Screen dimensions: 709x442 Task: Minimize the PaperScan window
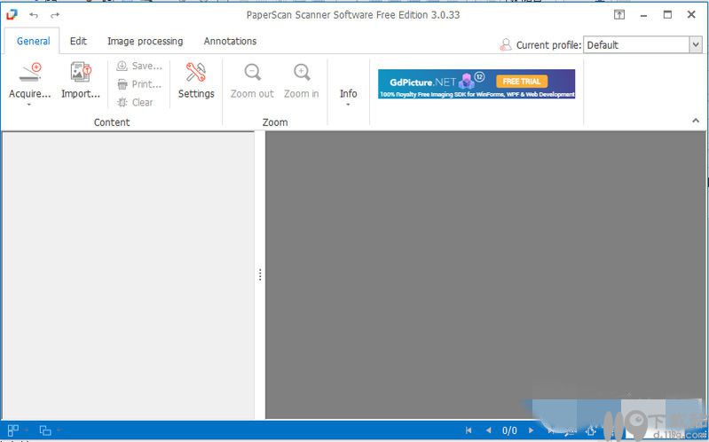643,15
